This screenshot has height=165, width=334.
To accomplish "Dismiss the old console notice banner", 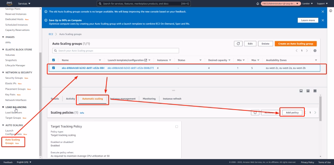I will pos(323,12).
